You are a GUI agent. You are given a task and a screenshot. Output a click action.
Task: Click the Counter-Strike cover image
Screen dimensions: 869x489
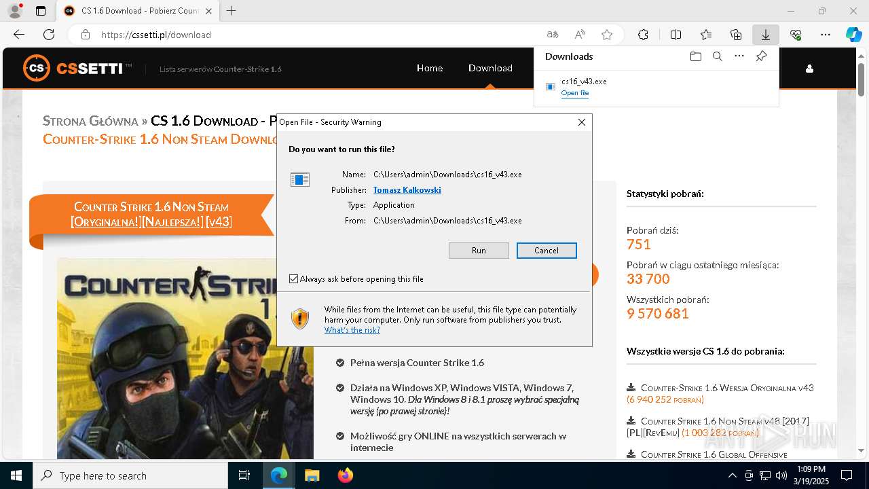185,359
